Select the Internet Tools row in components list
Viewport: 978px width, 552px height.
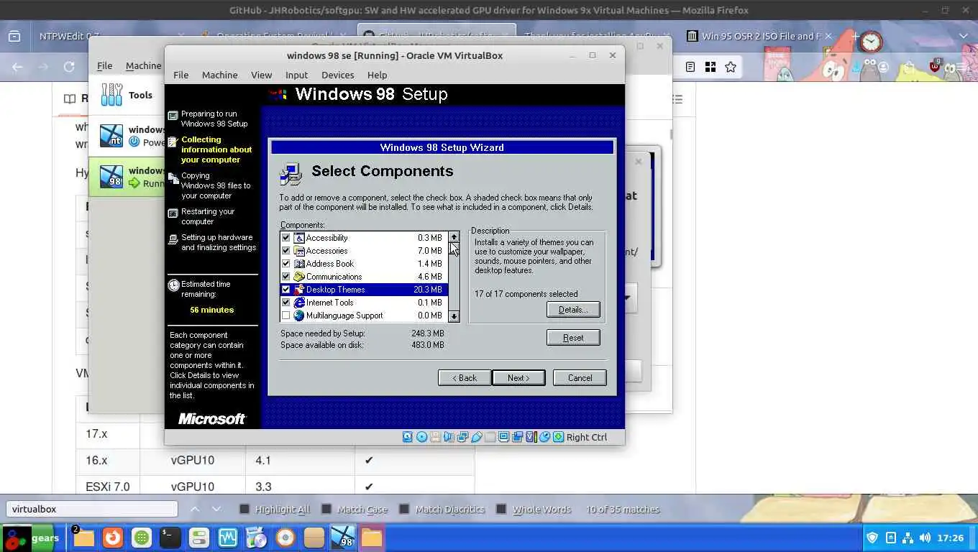coord(363,303)
